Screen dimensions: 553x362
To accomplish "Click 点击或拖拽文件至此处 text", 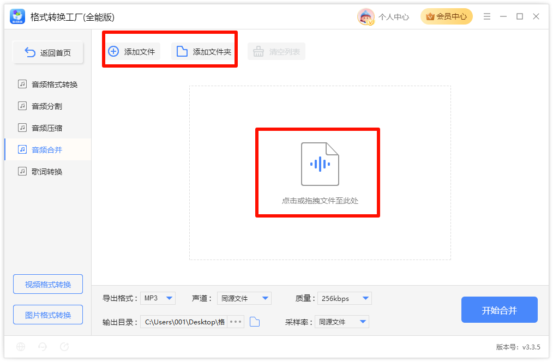I will coord(320,201).
